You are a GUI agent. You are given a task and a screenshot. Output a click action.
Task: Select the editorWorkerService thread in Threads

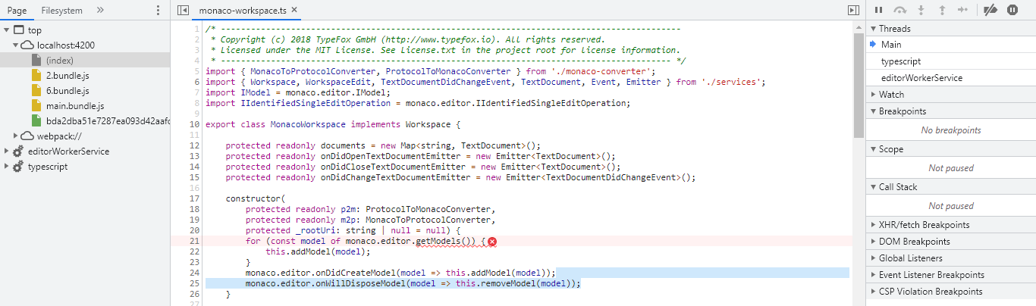pos(950,78)
